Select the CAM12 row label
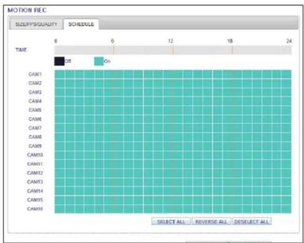This screenshot has width=304, height=243. pos(35,173)
